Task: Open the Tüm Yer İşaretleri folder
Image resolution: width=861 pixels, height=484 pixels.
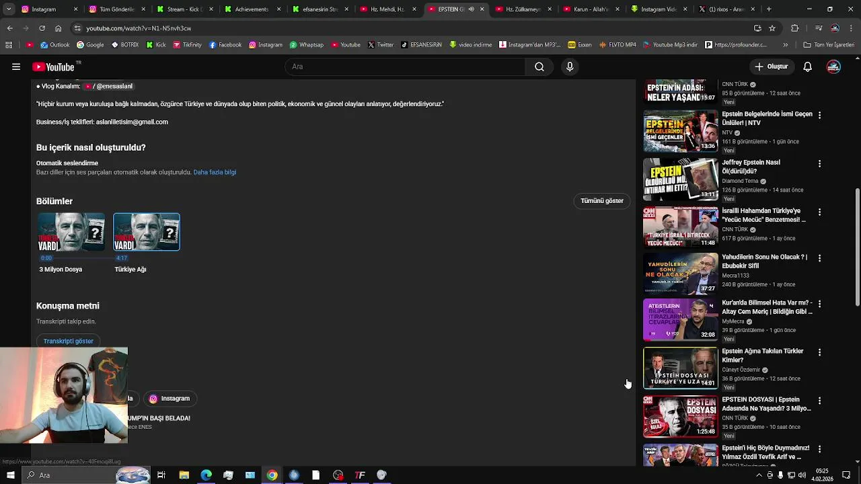Action: 829,45
